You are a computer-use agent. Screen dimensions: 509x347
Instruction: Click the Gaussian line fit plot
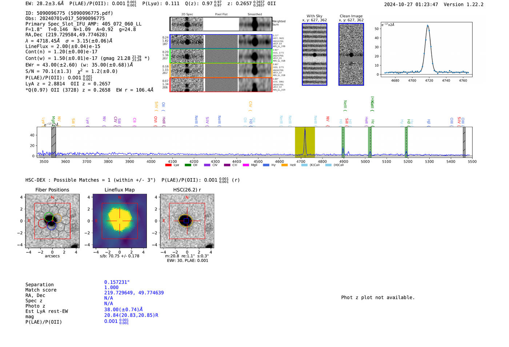click(x=426, y=49)
